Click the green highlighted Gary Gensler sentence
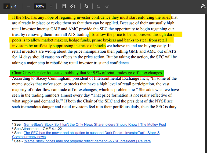This screenshot has width=207, height=153. [x=87, y=73]
